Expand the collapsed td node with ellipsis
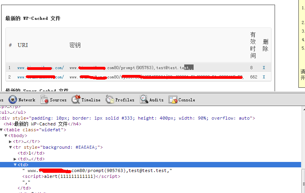The height and width of the screenshot is (193, 305). (x=15, y=159)
